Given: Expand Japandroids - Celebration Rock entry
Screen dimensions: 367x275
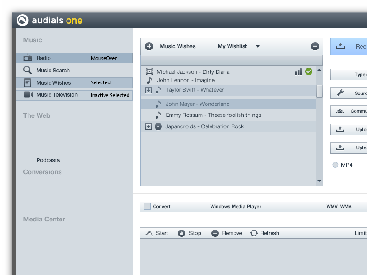Looking at the screenshot, I should (x=149, y=126).
